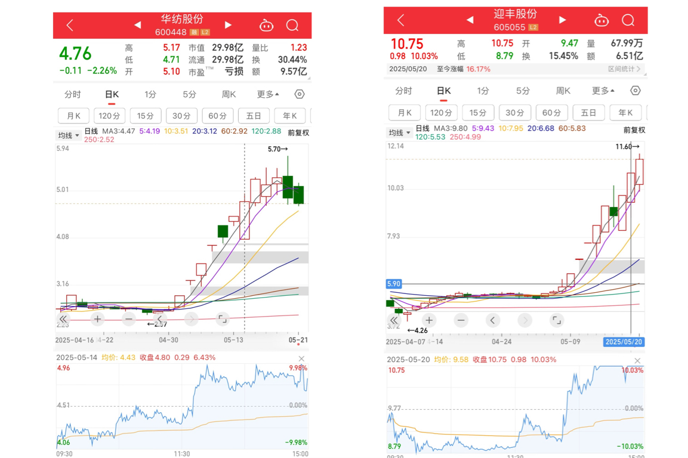Select the 5.90 price marker on 迎丰股份 chart
The height and width of the screenshot is (458, 688).
pos(394,284)
